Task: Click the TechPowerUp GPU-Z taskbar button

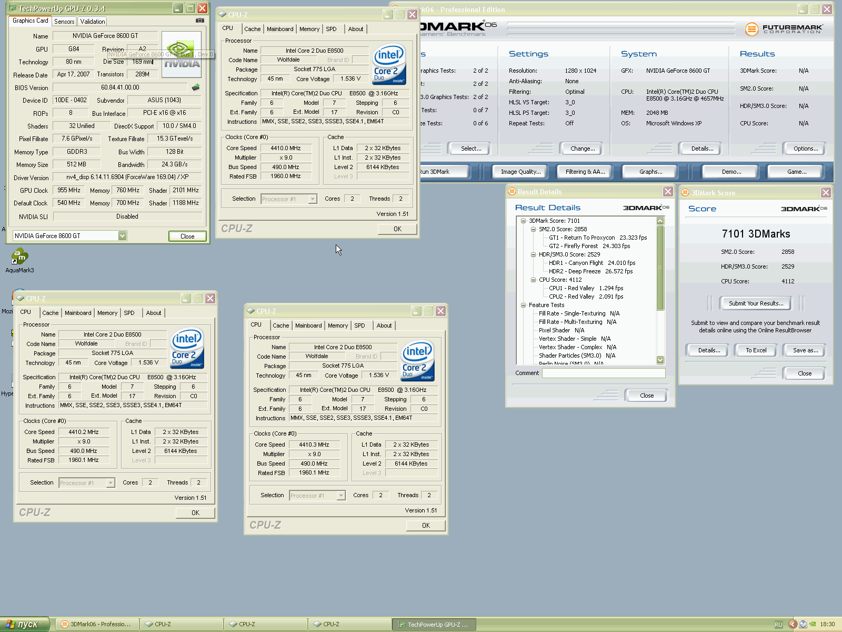Action: tap(434, 624)
